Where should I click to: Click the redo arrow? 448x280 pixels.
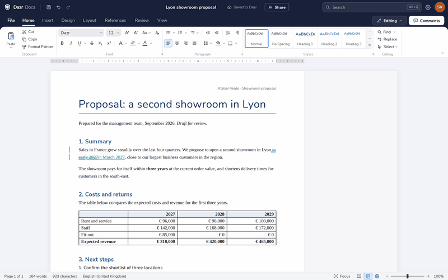[68, 7]
